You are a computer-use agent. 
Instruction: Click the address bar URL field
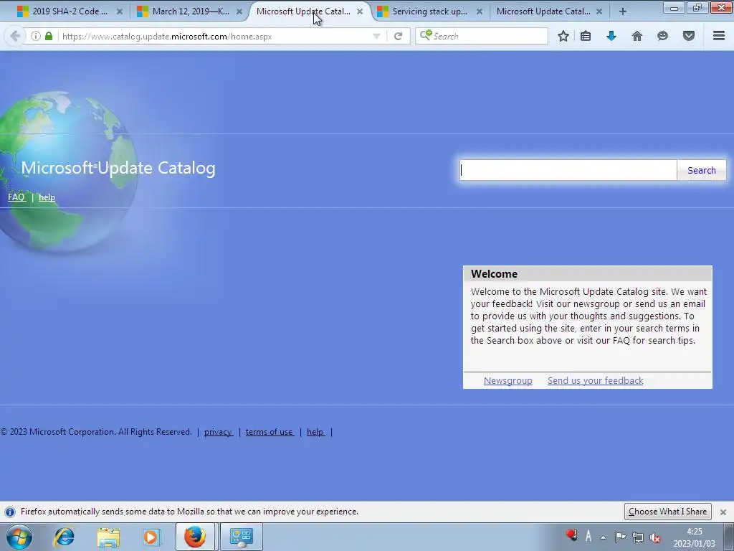coord(215,36)
